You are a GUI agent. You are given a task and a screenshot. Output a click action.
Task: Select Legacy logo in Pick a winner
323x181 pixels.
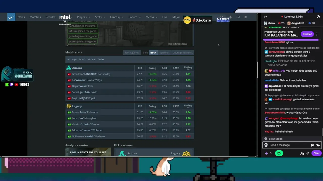186,153
